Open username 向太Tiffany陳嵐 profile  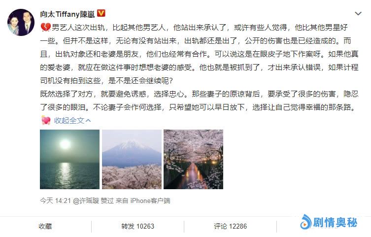[x=67, y=14]
